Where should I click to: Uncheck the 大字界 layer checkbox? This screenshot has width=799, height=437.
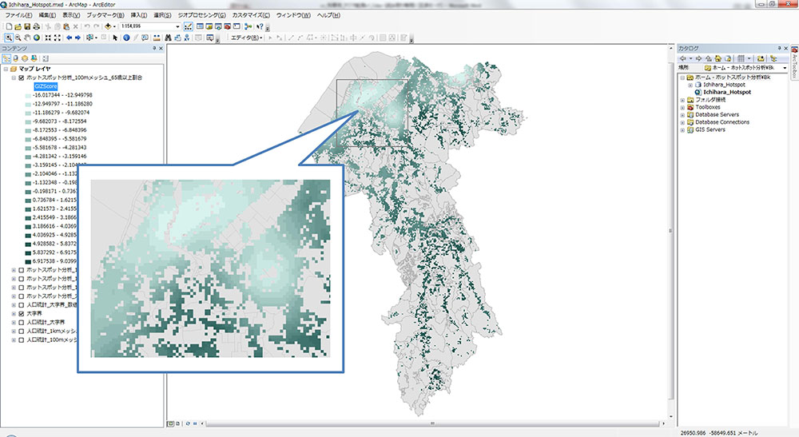[21, 314]
